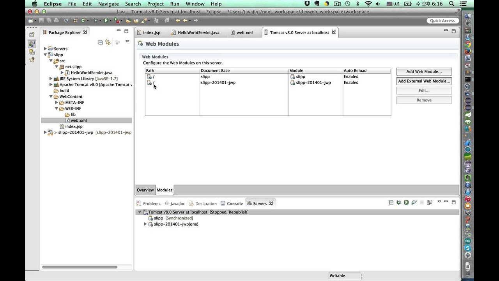Expand slipp-201401-jwp(qna) server module
The image size is (499, 281).
coord(145,224)
